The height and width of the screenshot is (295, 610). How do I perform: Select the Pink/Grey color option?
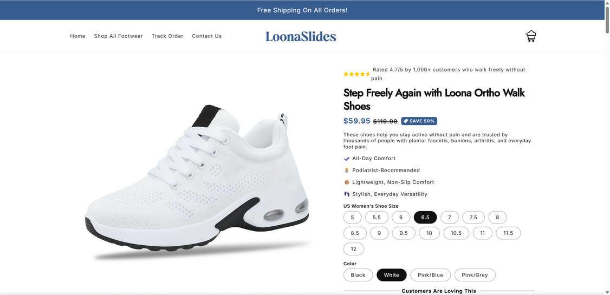point(475,275)
